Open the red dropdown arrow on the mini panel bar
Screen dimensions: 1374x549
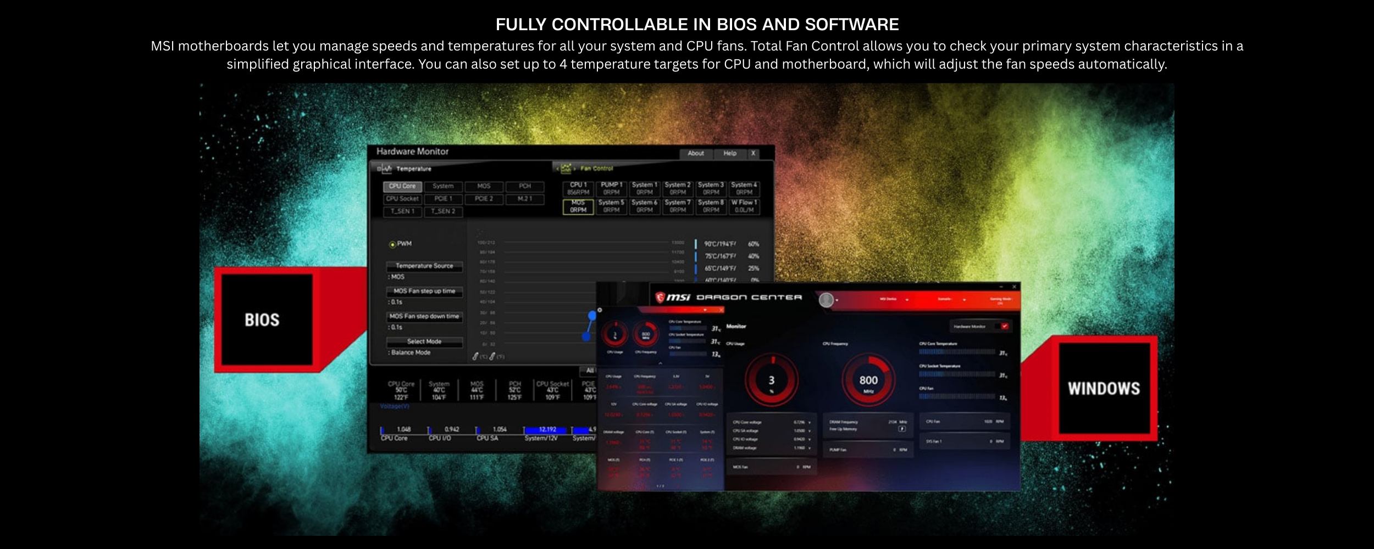[705, 310]
